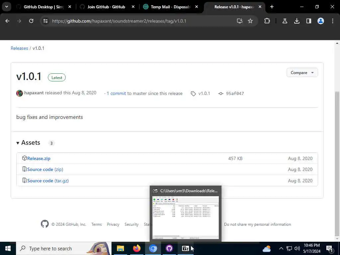Image resolution: width=340 pixels, height=255 pixels.
Task: Collapse the Assets section
Action: point(29,143)
